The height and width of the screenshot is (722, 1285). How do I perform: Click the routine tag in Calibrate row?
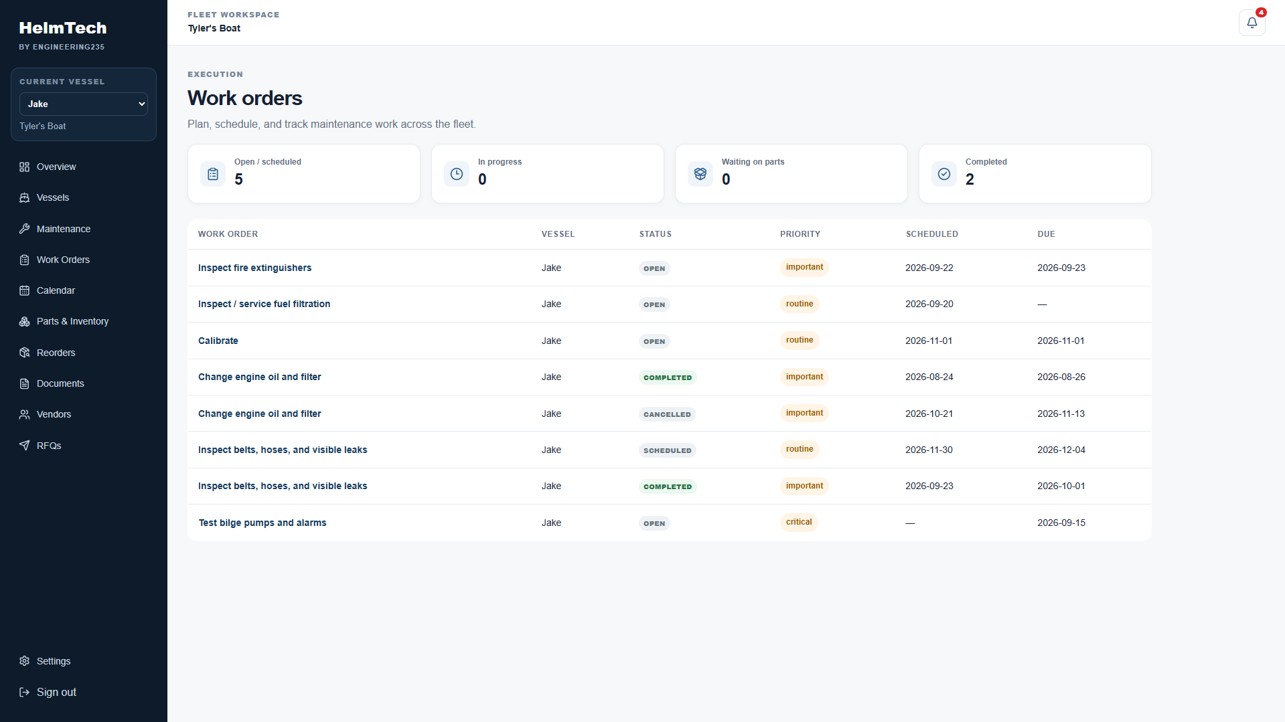(x=800, y=340)
